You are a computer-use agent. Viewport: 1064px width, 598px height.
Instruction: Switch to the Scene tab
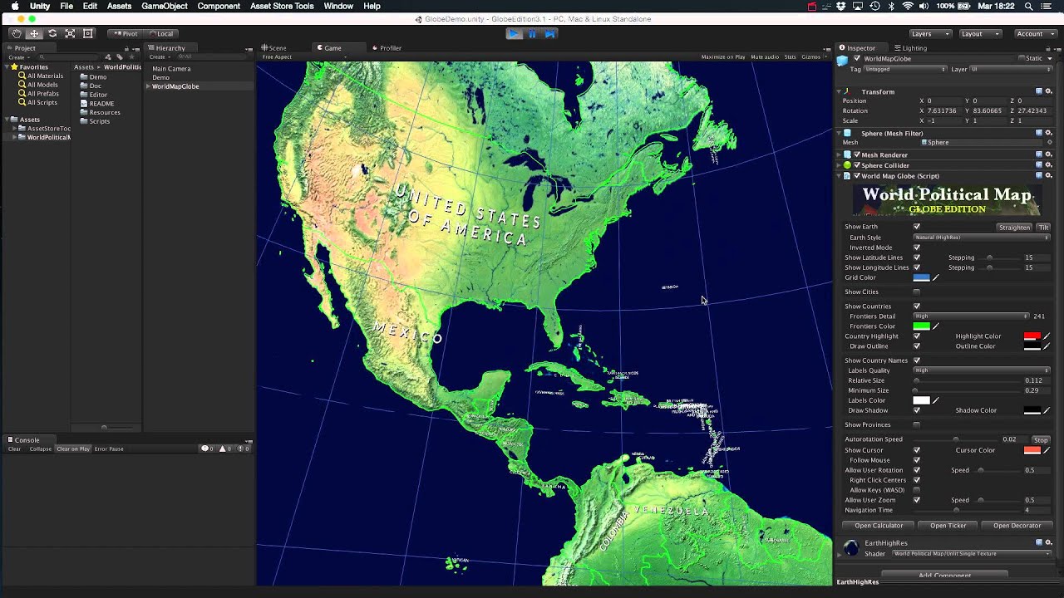(274, 48)
